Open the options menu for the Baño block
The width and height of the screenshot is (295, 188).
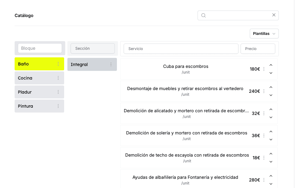pos(58,64)
